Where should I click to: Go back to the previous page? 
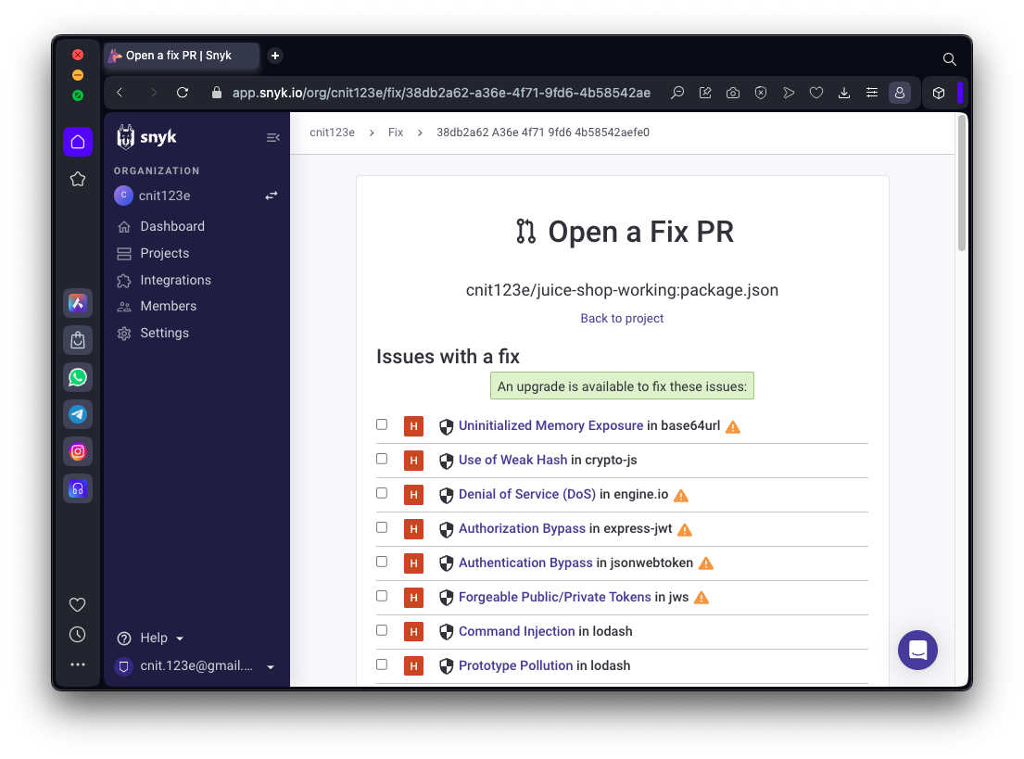[x=120, y=93]
